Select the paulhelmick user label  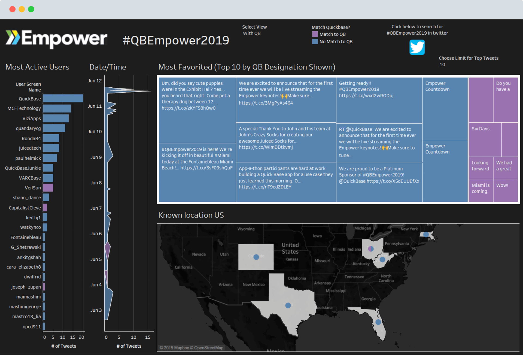[x=28, y=158]
